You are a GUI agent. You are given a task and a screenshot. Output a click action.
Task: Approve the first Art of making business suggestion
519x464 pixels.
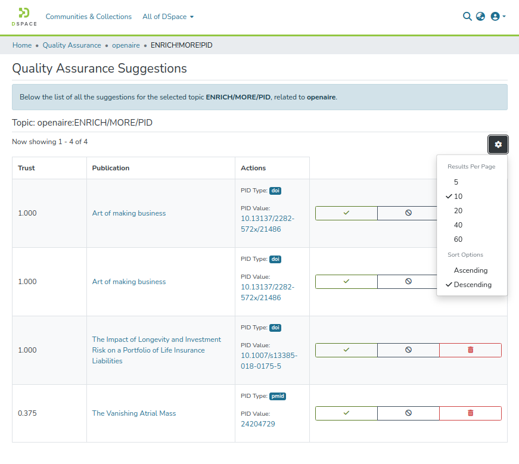tap(346, 213)
